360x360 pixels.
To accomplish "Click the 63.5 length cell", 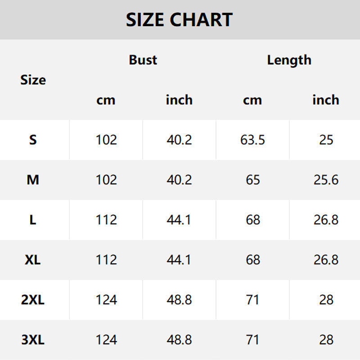I will coord(252,140).
